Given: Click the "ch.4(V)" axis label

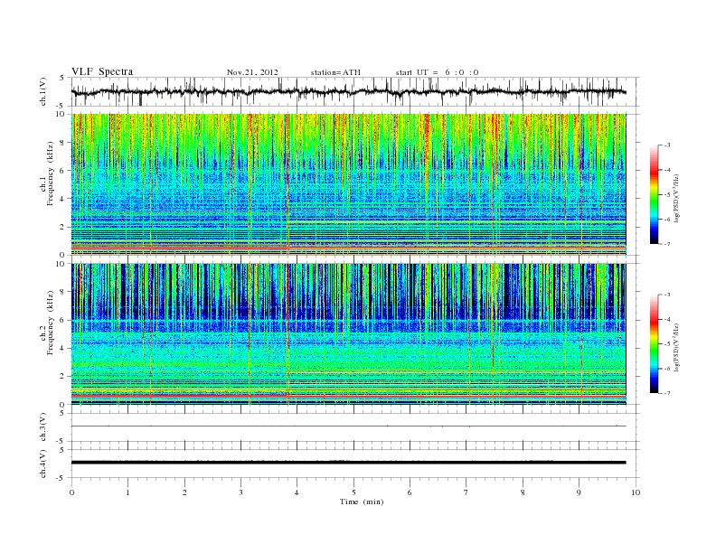Looking at the screenshot, I should 43,464.
